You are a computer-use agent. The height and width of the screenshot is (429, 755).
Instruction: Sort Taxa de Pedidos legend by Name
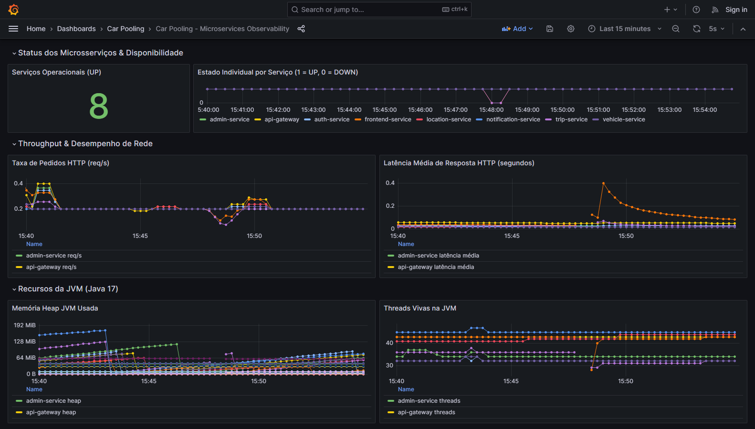[34, 244]
